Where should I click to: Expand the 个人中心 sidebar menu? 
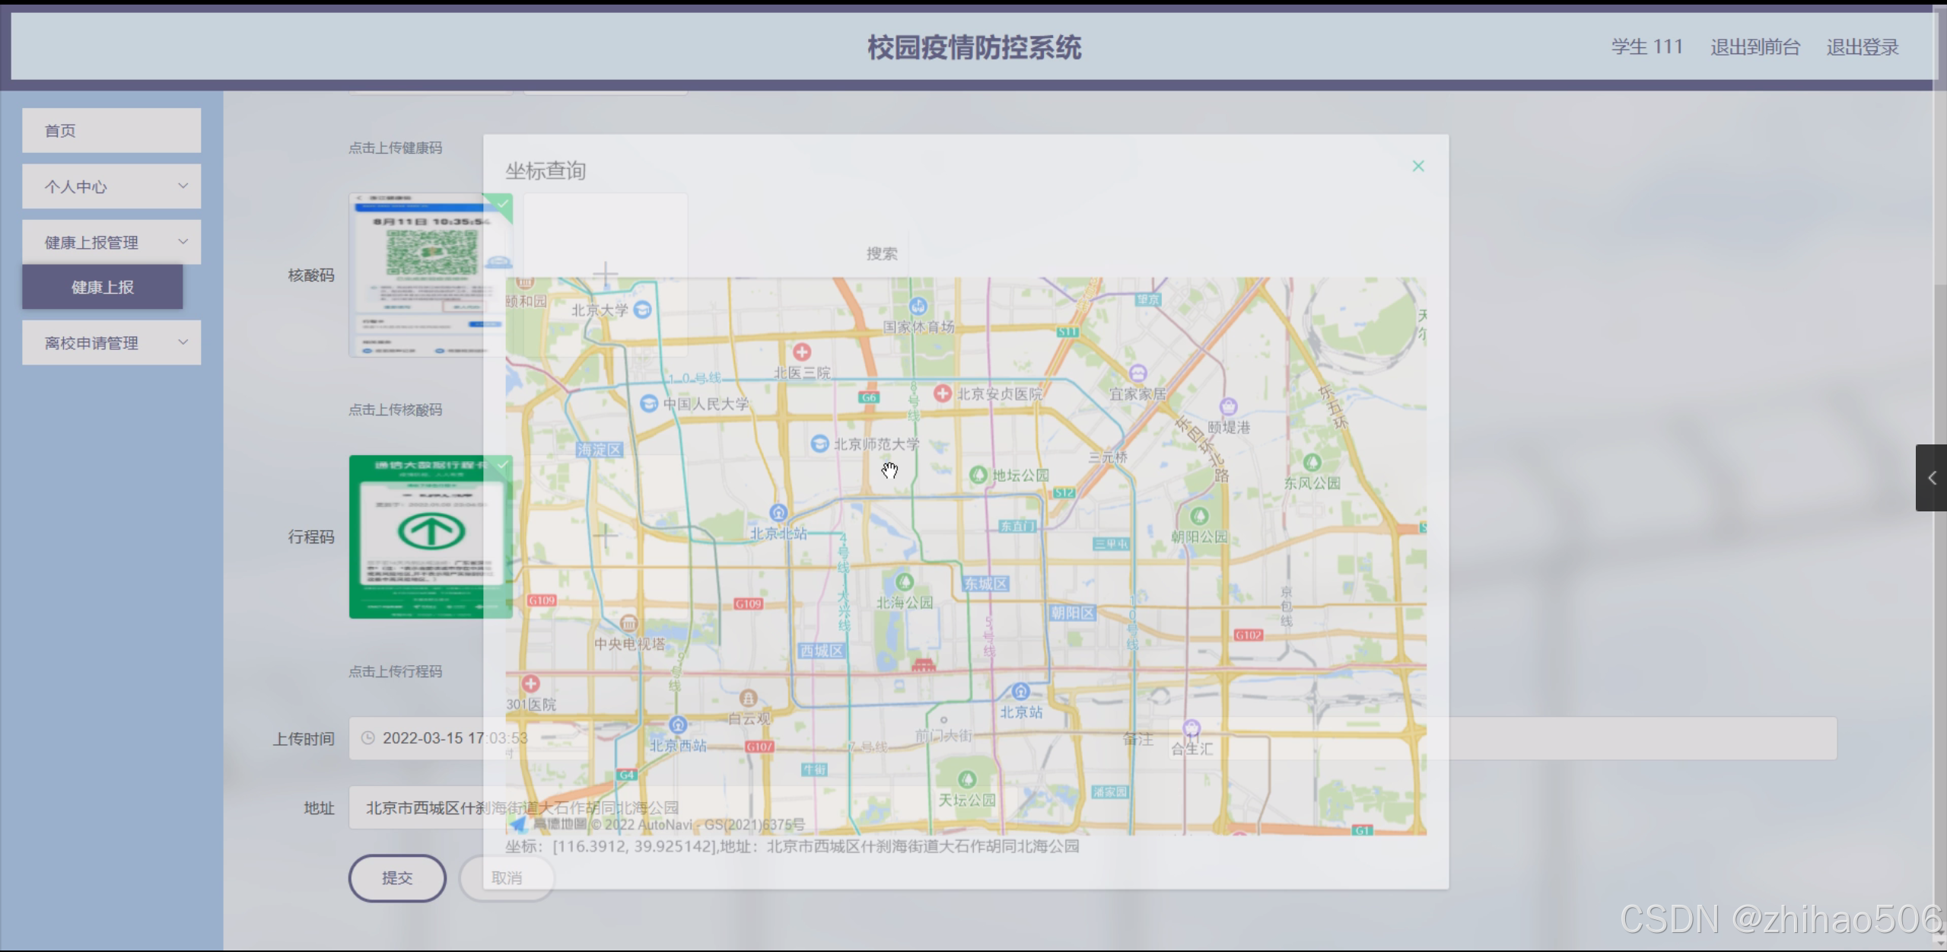[x=111, y=186]
